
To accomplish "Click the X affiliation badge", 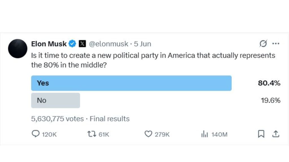I will [x=82, y=44].
